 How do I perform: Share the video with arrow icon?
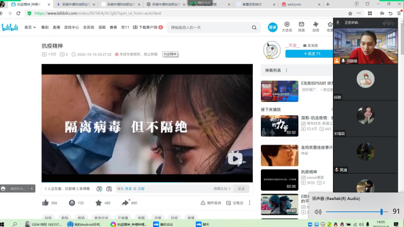point(125,203)
